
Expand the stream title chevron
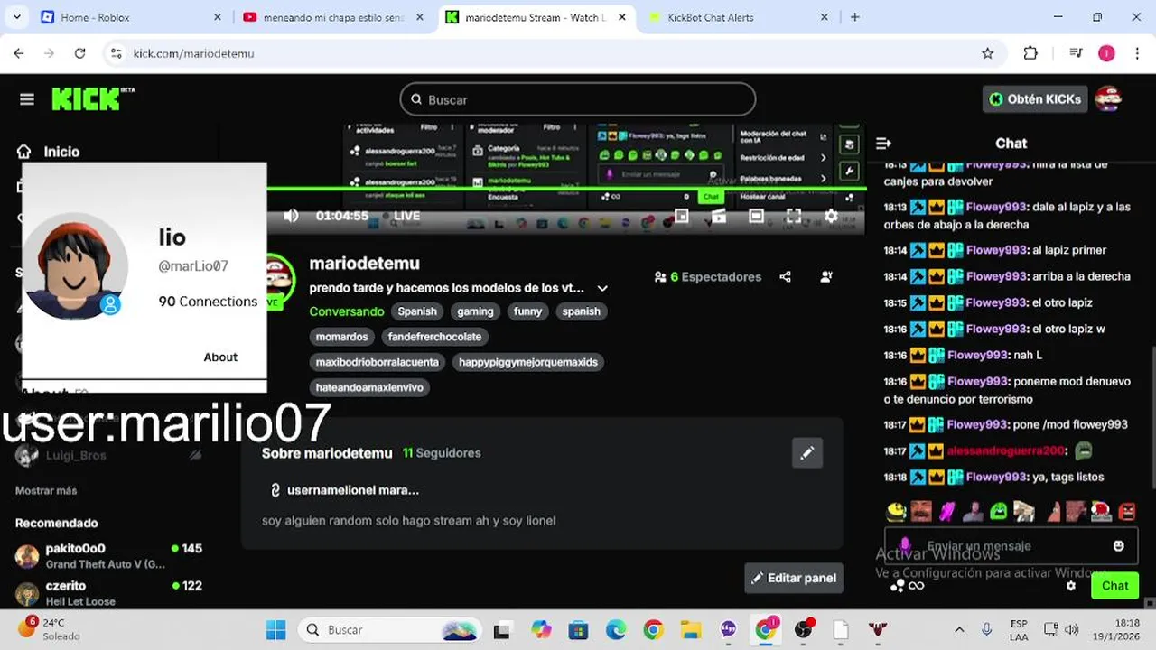[x=602, y=288]
